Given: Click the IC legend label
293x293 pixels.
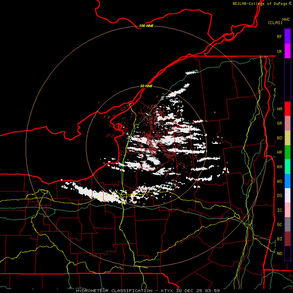Looking at the screenshot, I should (280, 210).
